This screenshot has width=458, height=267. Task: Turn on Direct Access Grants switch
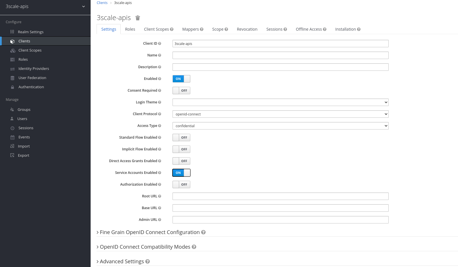181,161
